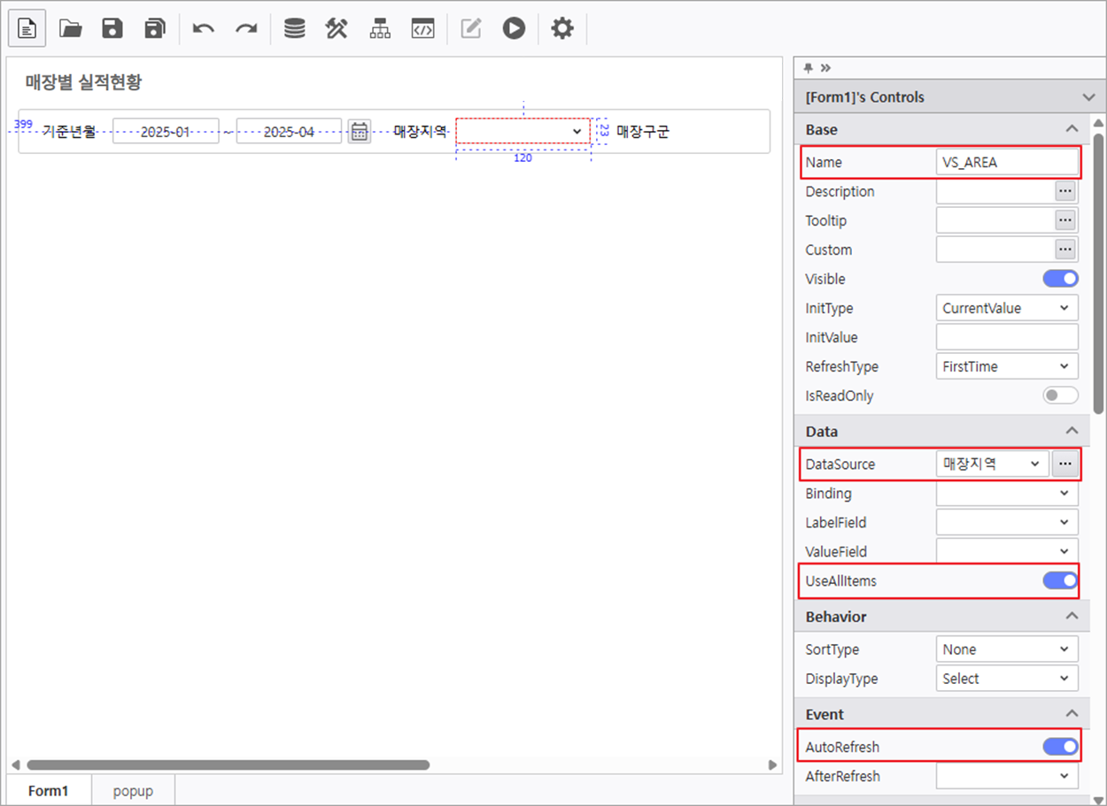Viewport: 1107px width, 806px height.
Task: Toggle the Visible switch off
Action: [x=1060, y=279]
